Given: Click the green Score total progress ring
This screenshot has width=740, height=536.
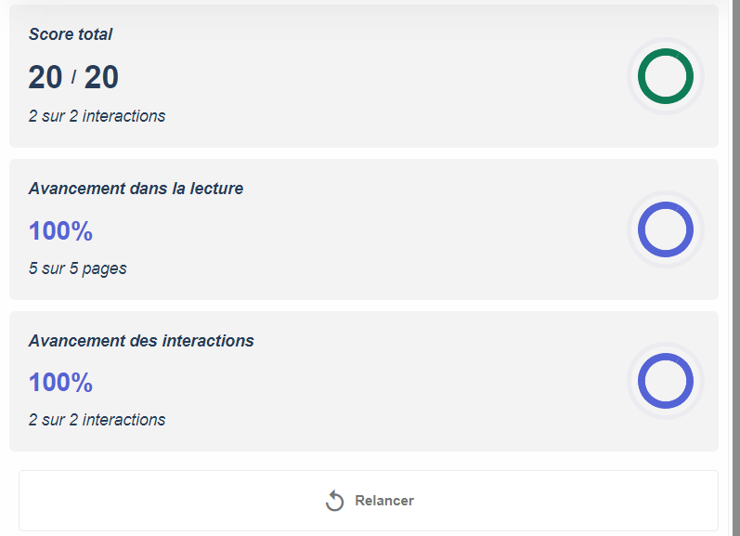Looking at the screenshot, I should pyautogui.click(x=665, y=76).
